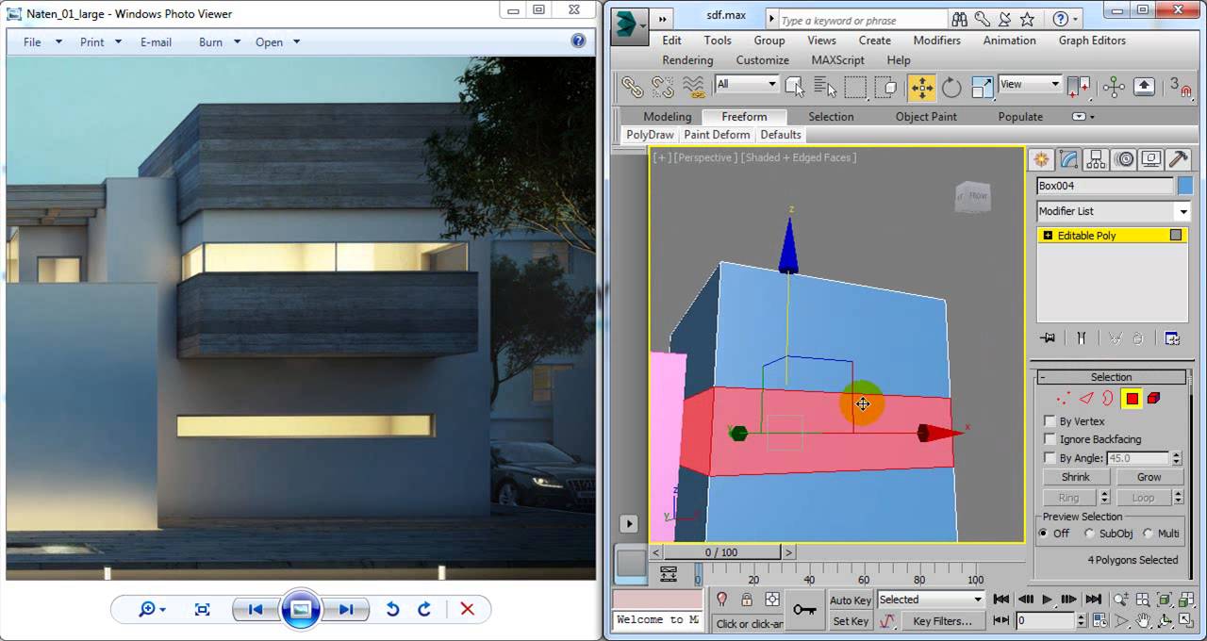Viewport: 1207px width, 641px height.
Task: Select Off preview selection radio
Action: point(1044,534)
